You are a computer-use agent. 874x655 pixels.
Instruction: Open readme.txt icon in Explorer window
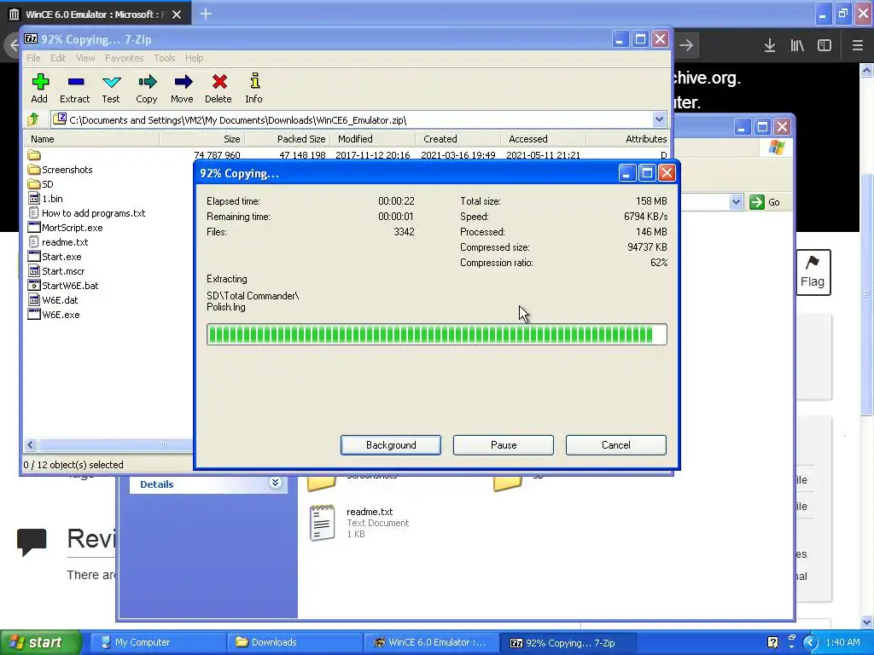(322, 523)
